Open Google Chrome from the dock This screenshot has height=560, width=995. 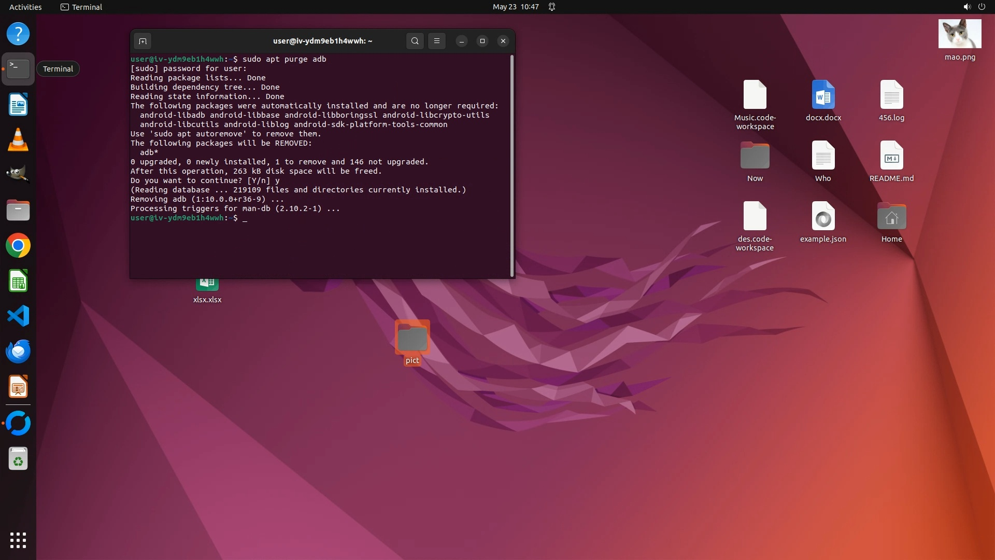(x=18, y=246)
